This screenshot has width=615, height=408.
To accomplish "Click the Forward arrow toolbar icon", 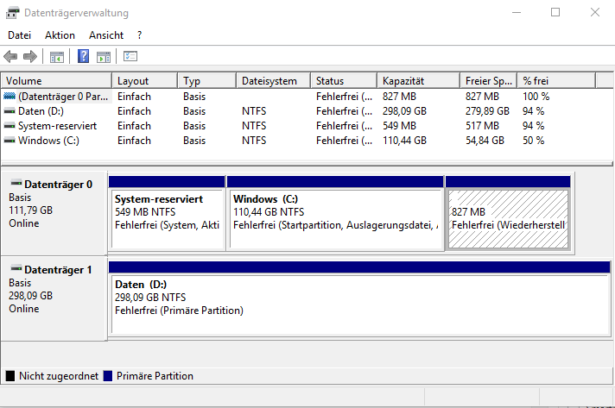I will (30, 56).
